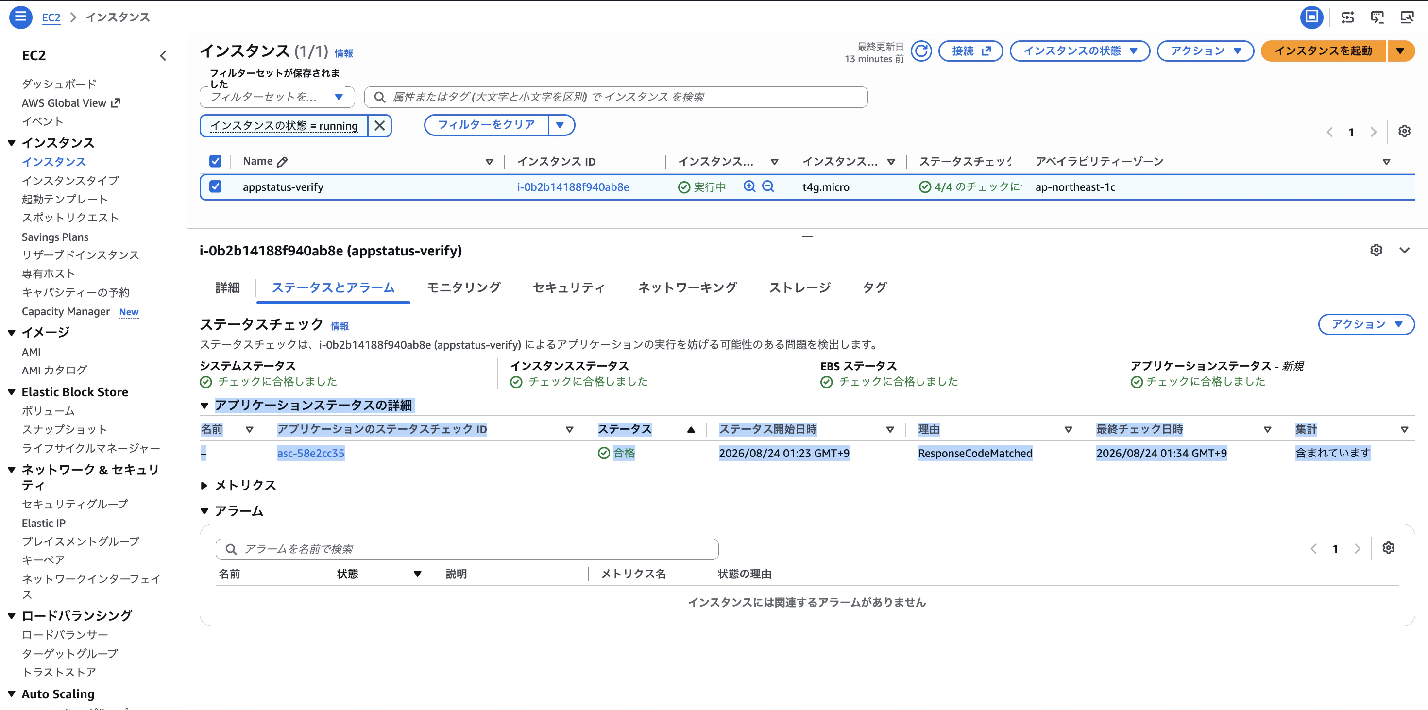1428x710 pixels.
Task: Sort by アベイラビリティーゾーン column arrow
Action: tap(1386, 162)
